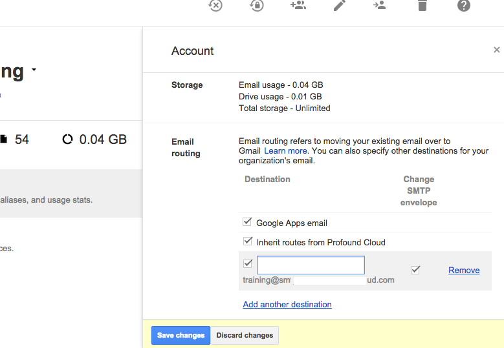Click the training@ address text
This screenshot has width=504, height=348.
318,280
